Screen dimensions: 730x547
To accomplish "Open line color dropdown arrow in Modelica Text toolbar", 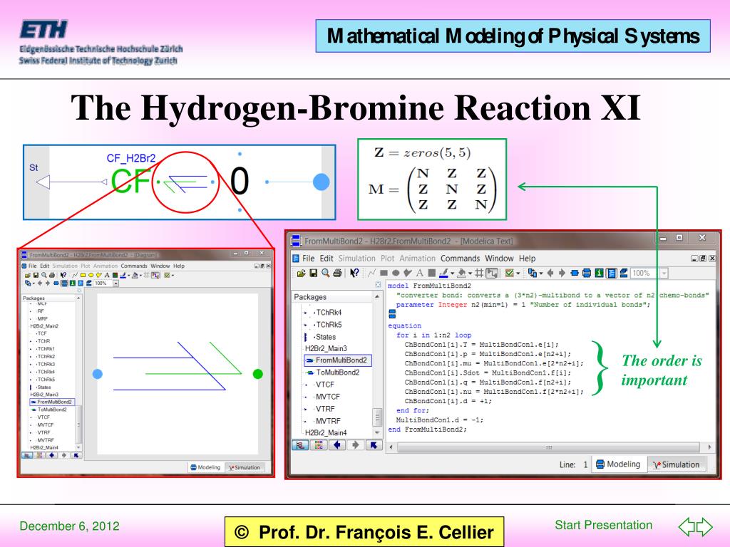I will coord(452,273).
